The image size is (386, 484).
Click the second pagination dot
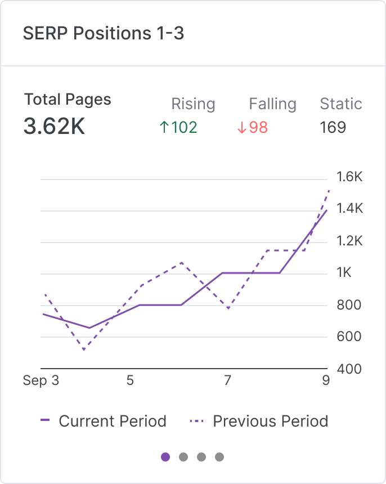pos(183,457)
